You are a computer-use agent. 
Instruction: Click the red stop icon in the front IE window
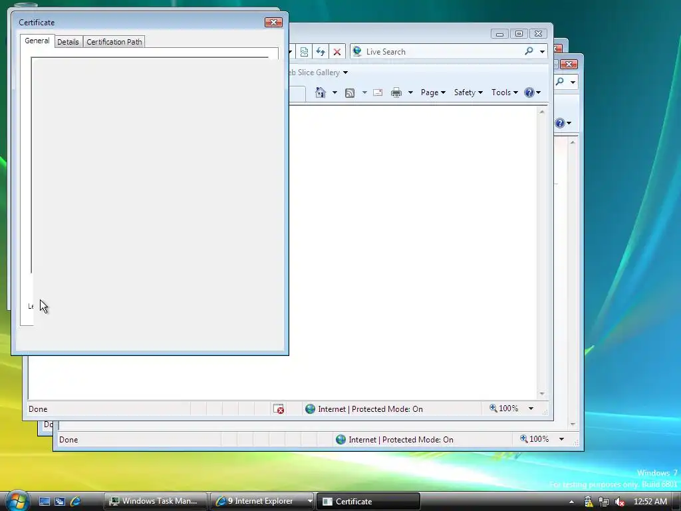[337, 52]
